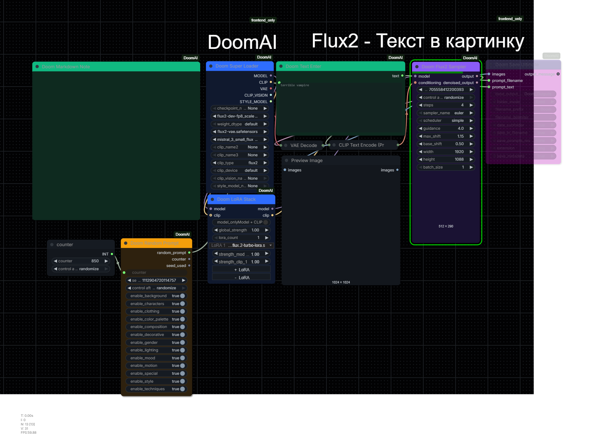This screenshot has width=593, height=438.
Task: Increase steps value with right arrow
Action: [471, 105]
